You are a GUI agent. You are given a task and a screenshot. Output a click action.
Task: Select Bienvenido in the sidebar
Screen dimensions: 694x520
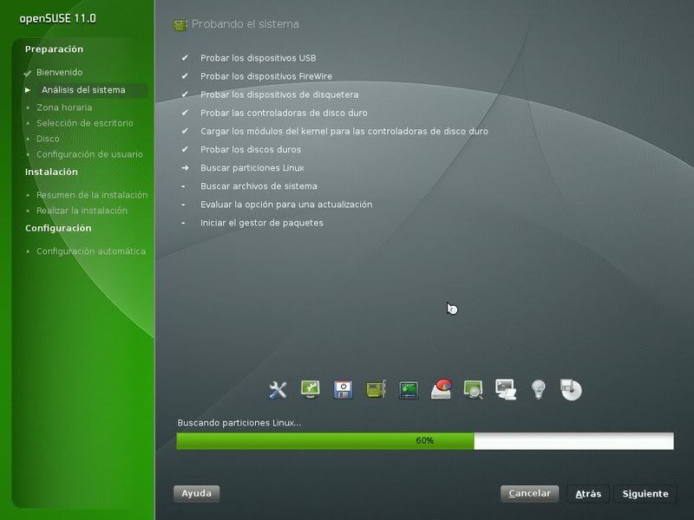(59, 72)
